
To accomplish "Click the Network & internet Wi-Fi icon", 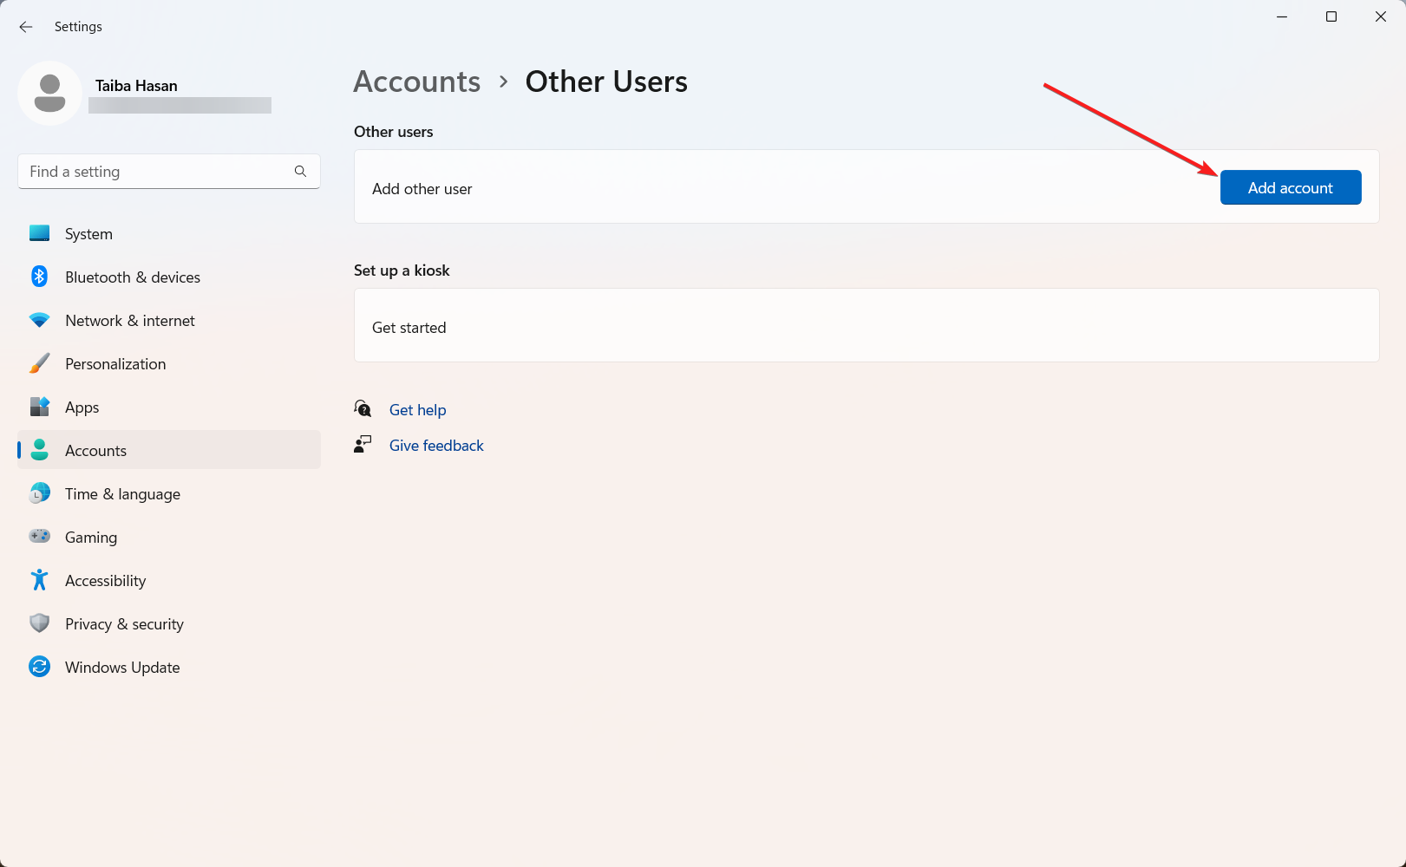I will pos(39,320).
